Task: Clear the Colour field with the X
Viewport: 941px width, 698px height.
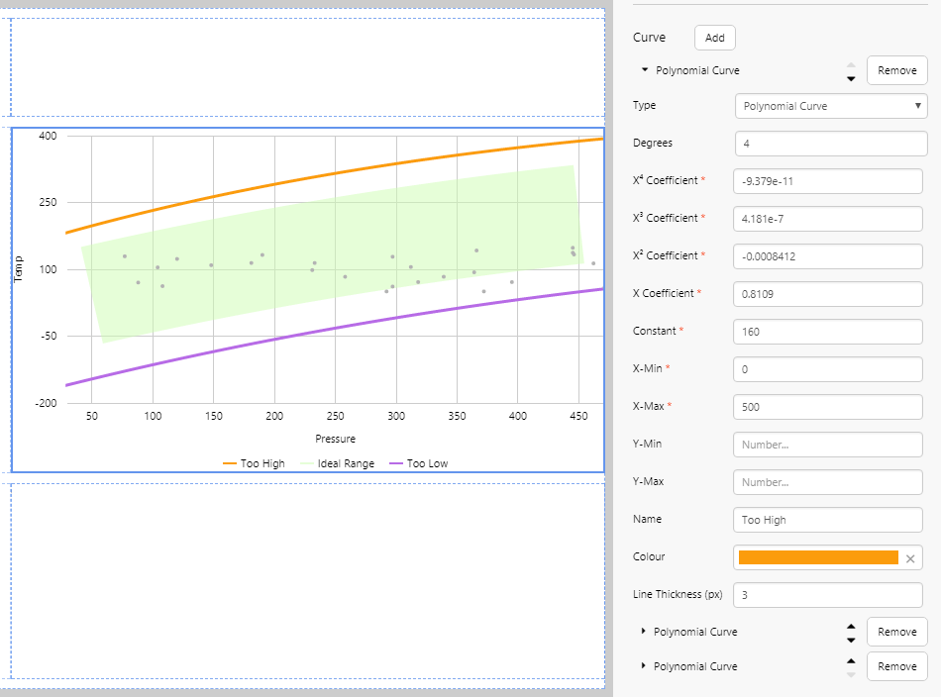Action: click(910, 558)
